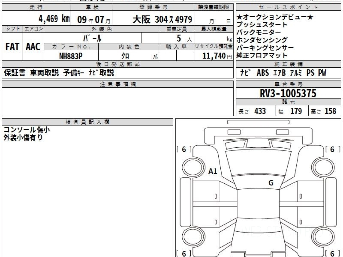Click the recycle deposit 11,740円
This screenshot has height=257, width=343.
[217, 56]
